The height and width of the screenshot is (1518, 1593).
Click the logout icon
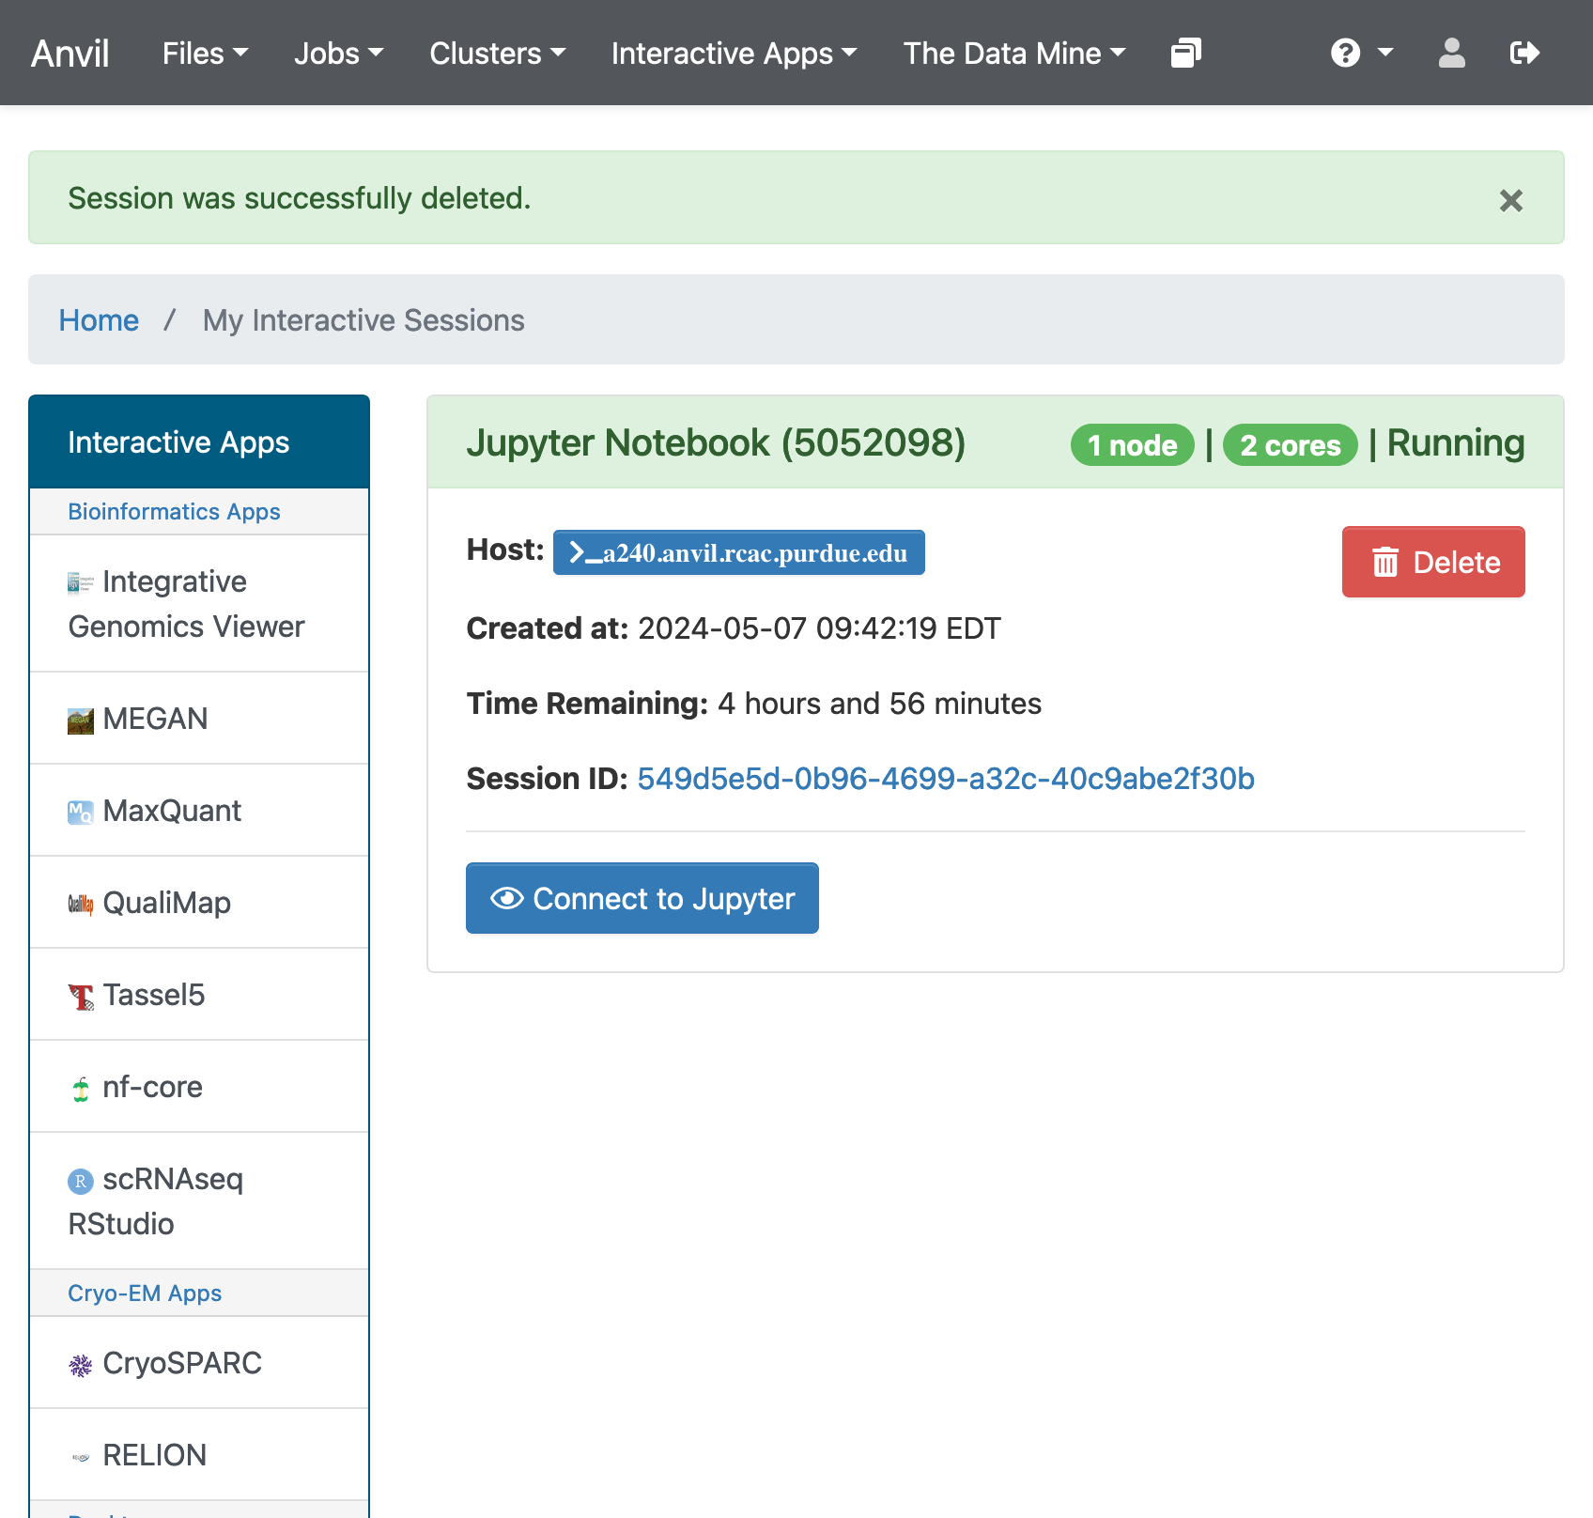point(1523,54)
